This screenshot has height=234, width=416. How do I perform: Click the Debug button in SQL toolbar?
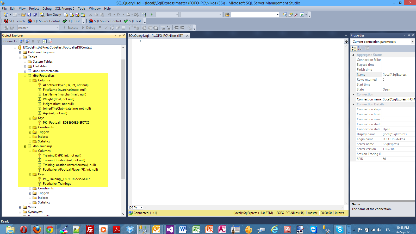tap(89, 28)
